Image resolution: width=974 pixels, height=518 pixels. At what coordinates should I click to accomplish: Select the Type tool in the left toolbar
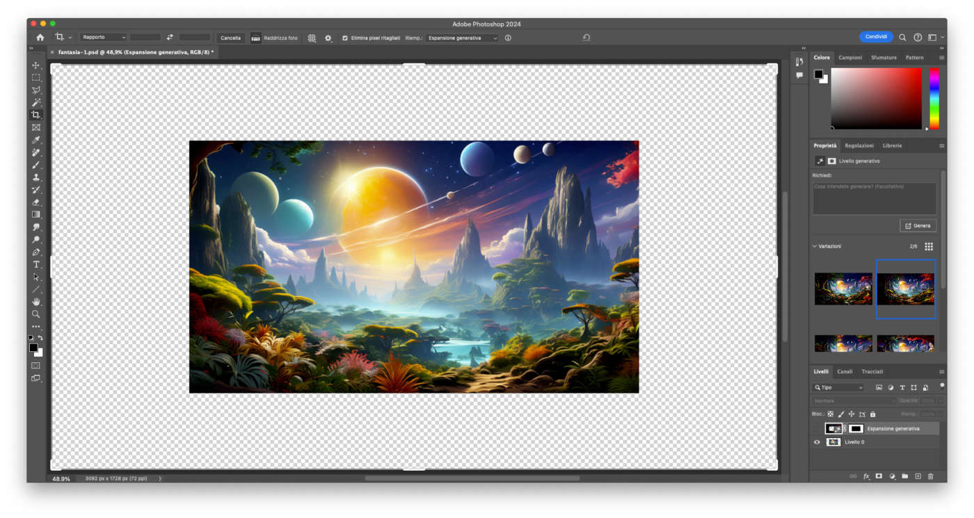(x=36, y=265)
